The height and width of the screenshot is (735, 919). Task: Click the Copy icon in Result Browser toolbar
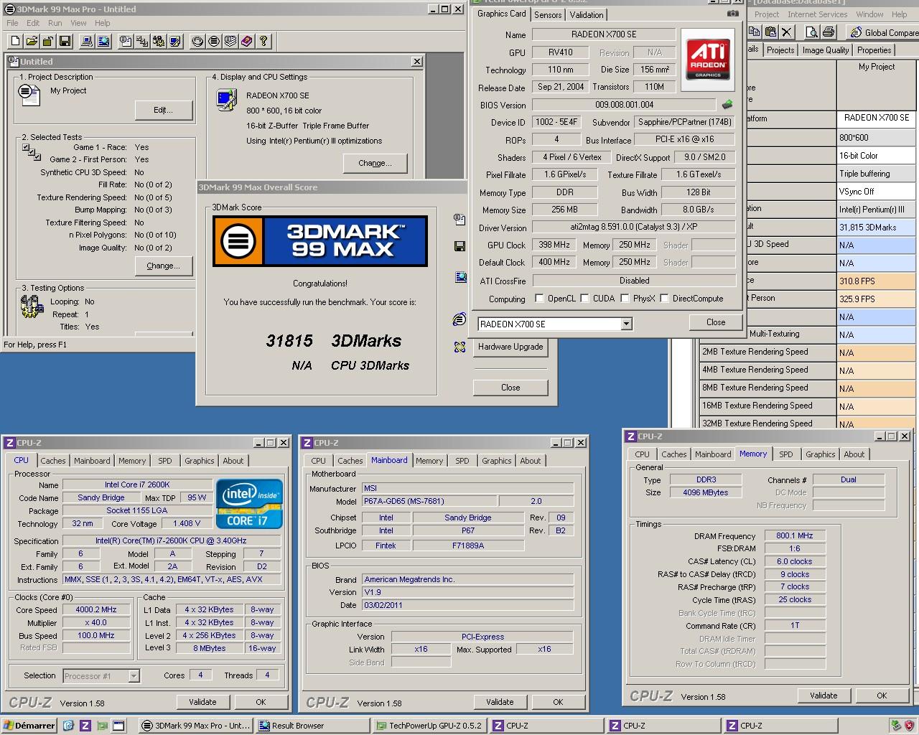[754, 32]
